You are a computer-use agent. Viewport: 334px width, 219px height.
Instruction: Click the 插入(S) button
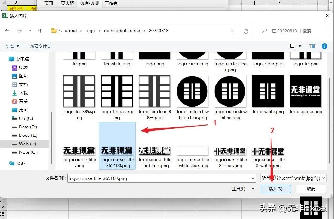pyautogui.click(x=276, y=189)
